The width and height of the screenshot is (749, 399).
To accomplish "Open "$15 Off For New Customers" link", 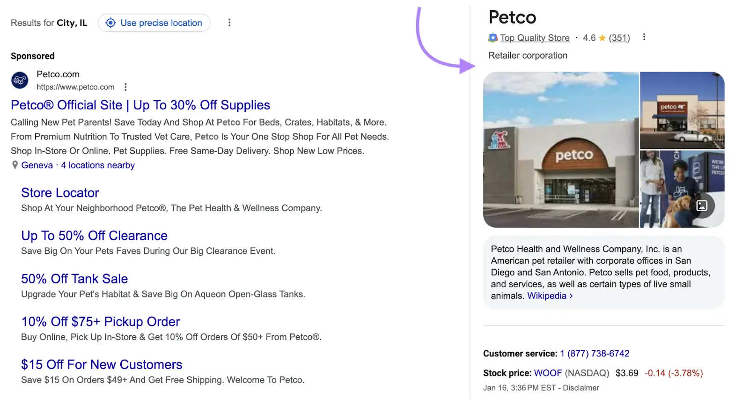I will point(101,364).
